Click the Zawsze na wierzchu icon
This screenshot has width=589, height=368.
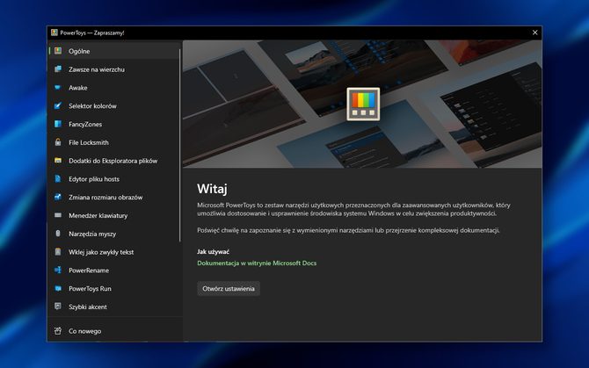(58, 69)
